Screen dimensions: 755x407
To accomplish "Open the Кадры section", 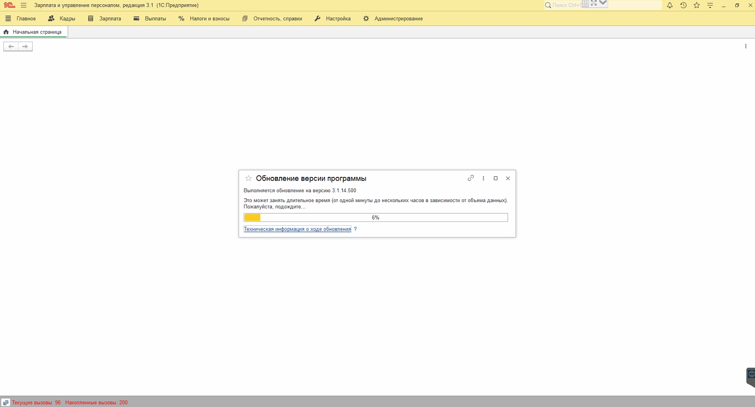I will (62, 19).
